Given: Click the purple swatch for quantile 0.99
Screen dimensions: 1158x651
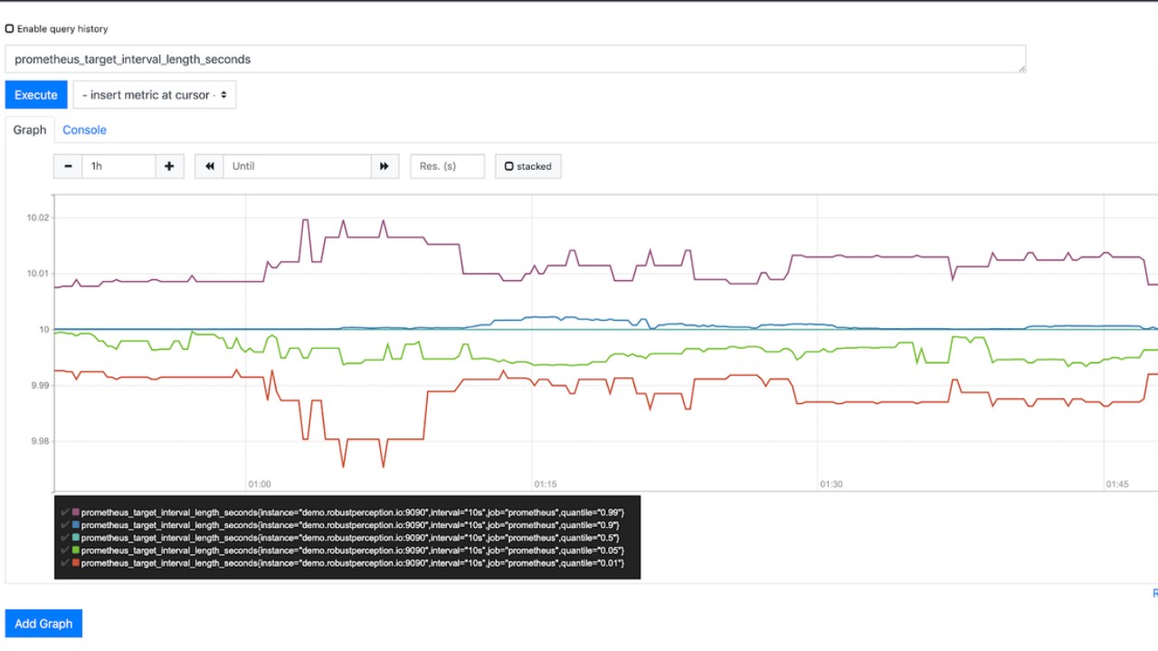Looking at the screenshot, I should click(76, 513).
